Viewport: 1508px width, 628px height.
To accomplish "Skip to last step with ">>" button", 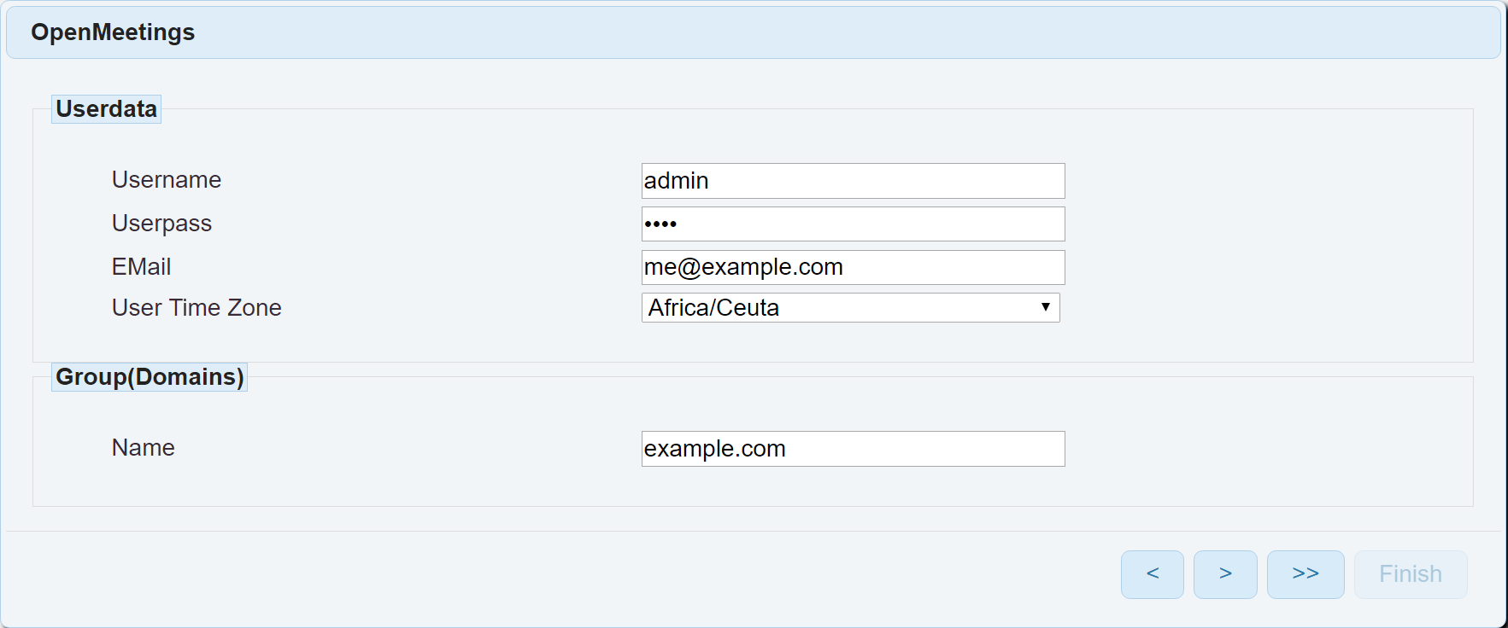I will [x=1305, y=574].
